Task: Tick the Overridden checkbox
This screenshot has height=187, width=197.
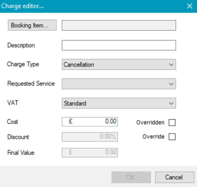Action: point(172,122)
